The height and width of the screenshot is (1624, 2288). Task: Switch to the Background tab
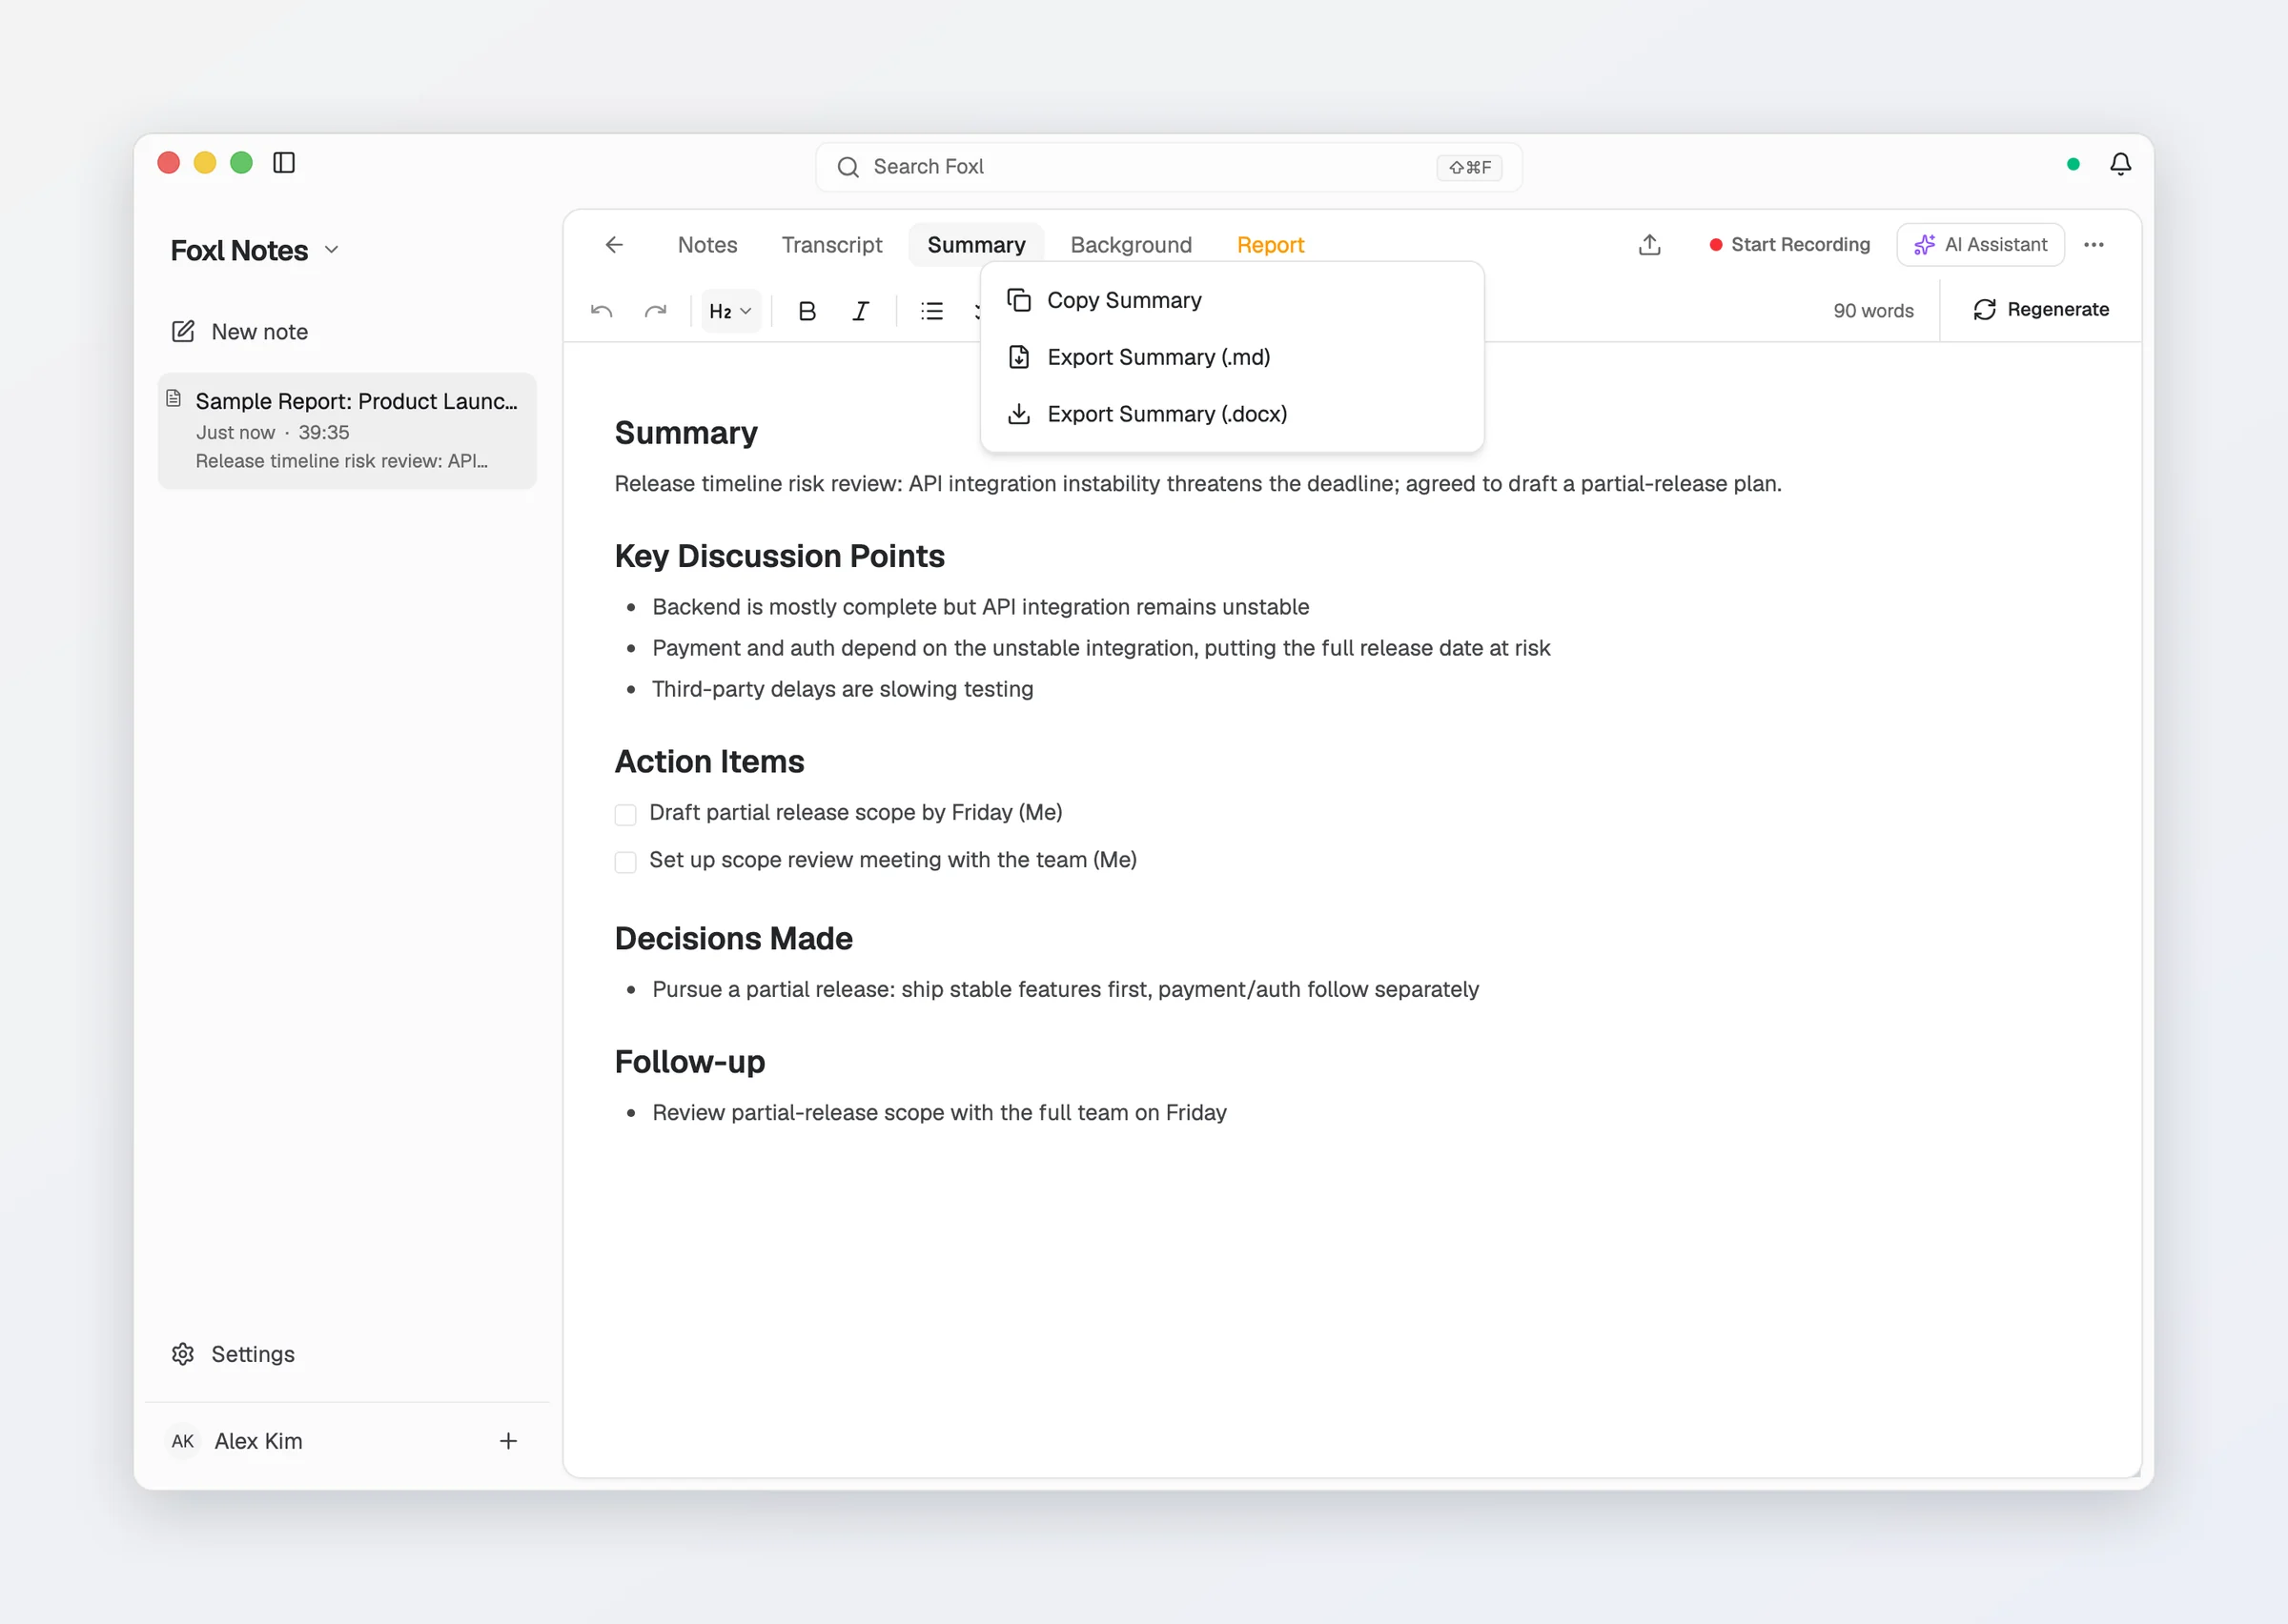[x=1131, y=245]
